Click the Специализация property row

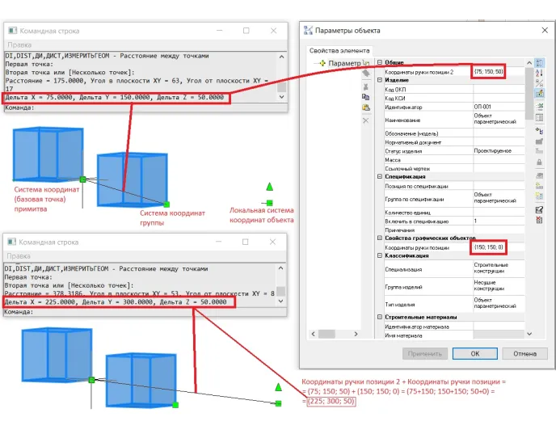coord(454,269)
